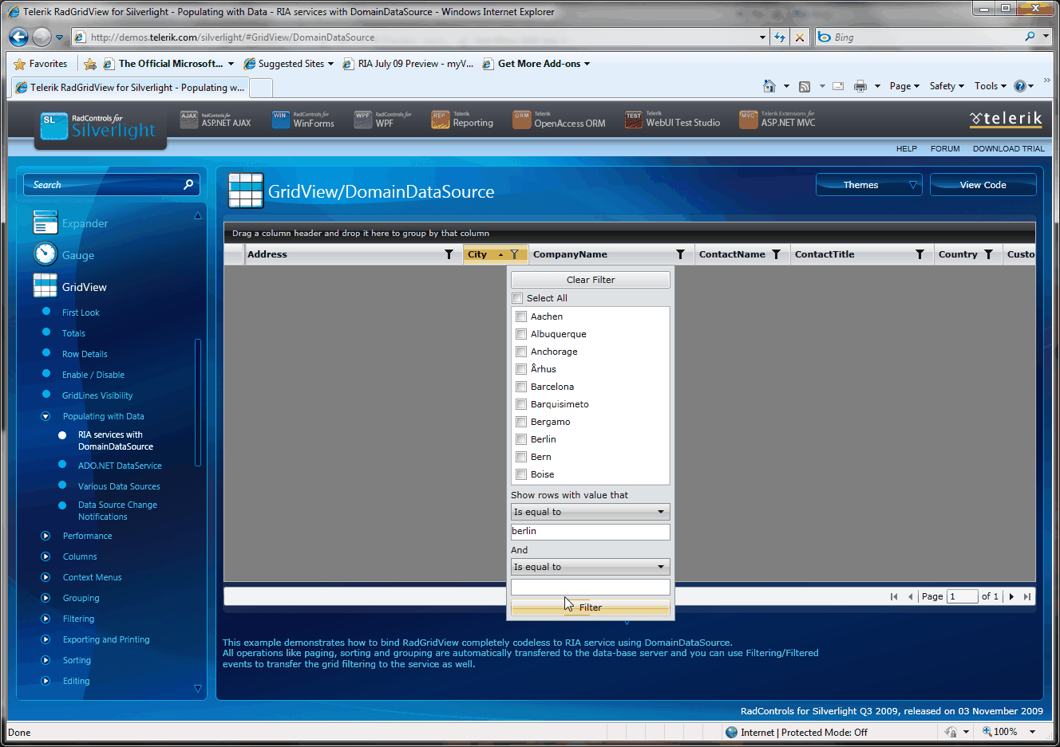This screenshot has width=1060, height=747.
Task: Open the GridView control icon in the sidebar
Action: click(x=45, y=285)
